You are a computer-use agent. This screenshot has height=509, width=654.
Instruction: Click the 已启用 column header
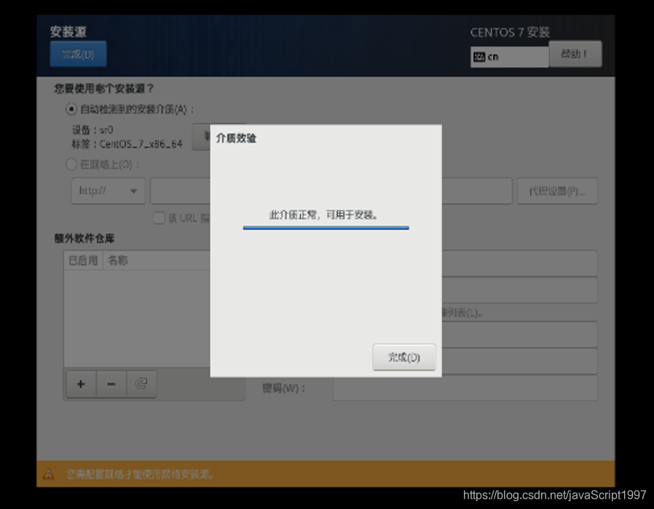coord(83,261)
